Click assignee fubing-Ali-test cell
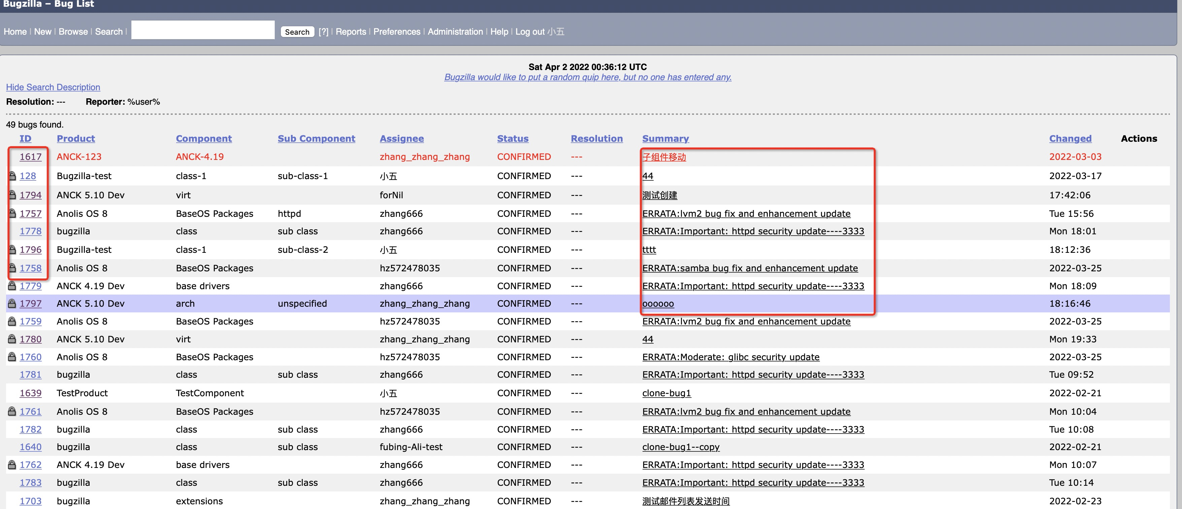Viewport: 1182px width, 509px height. point(411,447)
